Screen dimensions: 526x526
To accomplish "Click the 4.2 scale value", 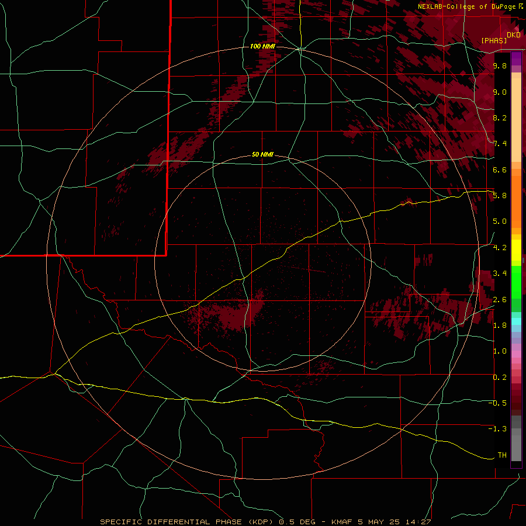I will 500,248.
